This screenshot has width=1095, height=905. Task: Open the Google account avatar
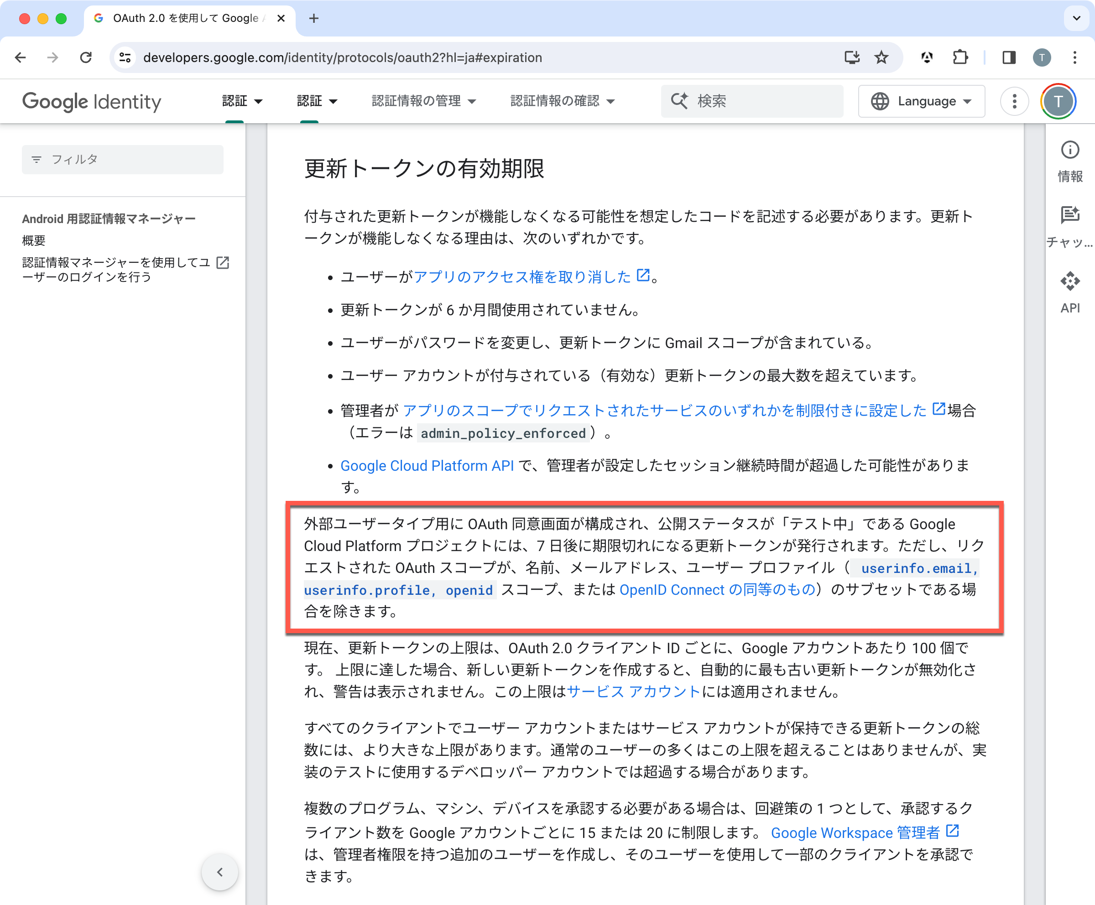1058,101
